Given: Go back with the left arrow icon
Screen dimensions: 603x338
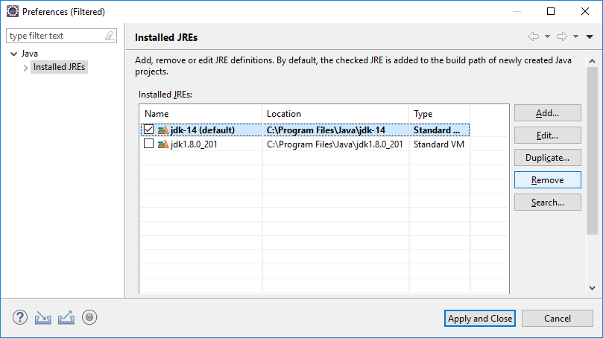Looking at the screenshot, I should tap(534, 36).
